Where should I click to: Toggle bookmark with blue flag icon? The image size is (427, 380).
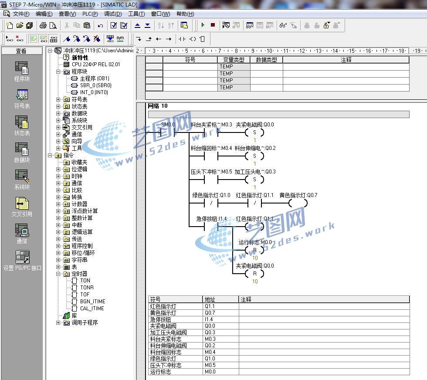67,39
